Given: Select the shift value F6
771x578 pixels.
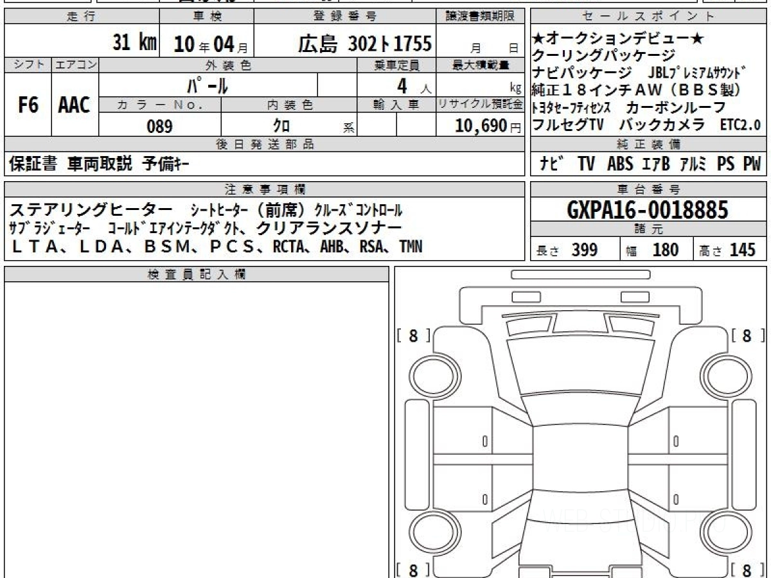Looking at the screenshot, I should coord(28,105).
